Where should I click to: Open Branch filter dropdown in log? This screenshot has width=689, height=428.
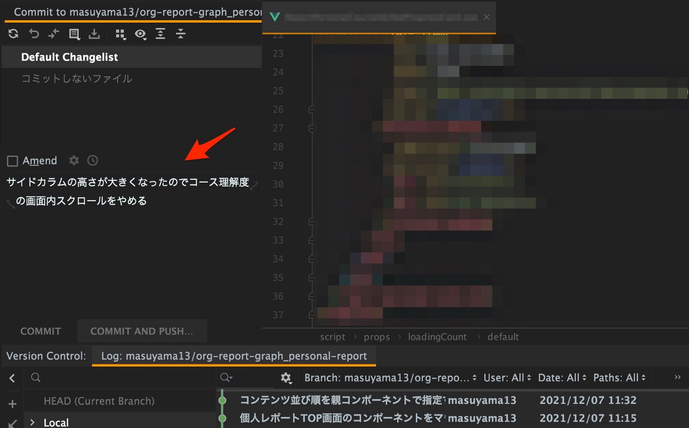click(x=391, y=378)
